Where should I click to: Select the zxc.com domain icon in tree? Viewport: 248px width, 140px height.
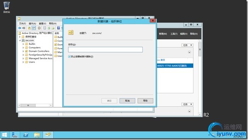point(23,40)
